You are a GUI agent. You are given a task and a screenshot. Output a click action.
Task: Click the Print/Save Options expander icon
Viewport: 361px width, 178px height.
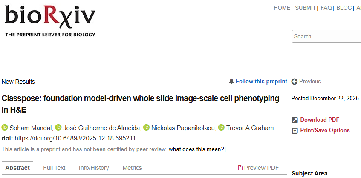[295, 131]
